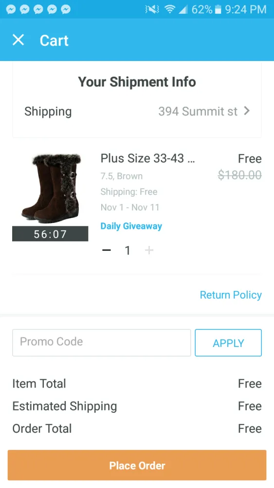Screen dimensions: 274x488
Task: Tap the 394 Summit st address
Action: pos(198,111)
